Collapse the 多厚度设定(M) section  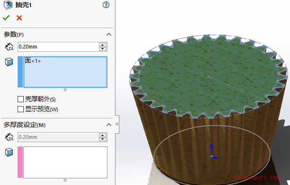[109, 125]
